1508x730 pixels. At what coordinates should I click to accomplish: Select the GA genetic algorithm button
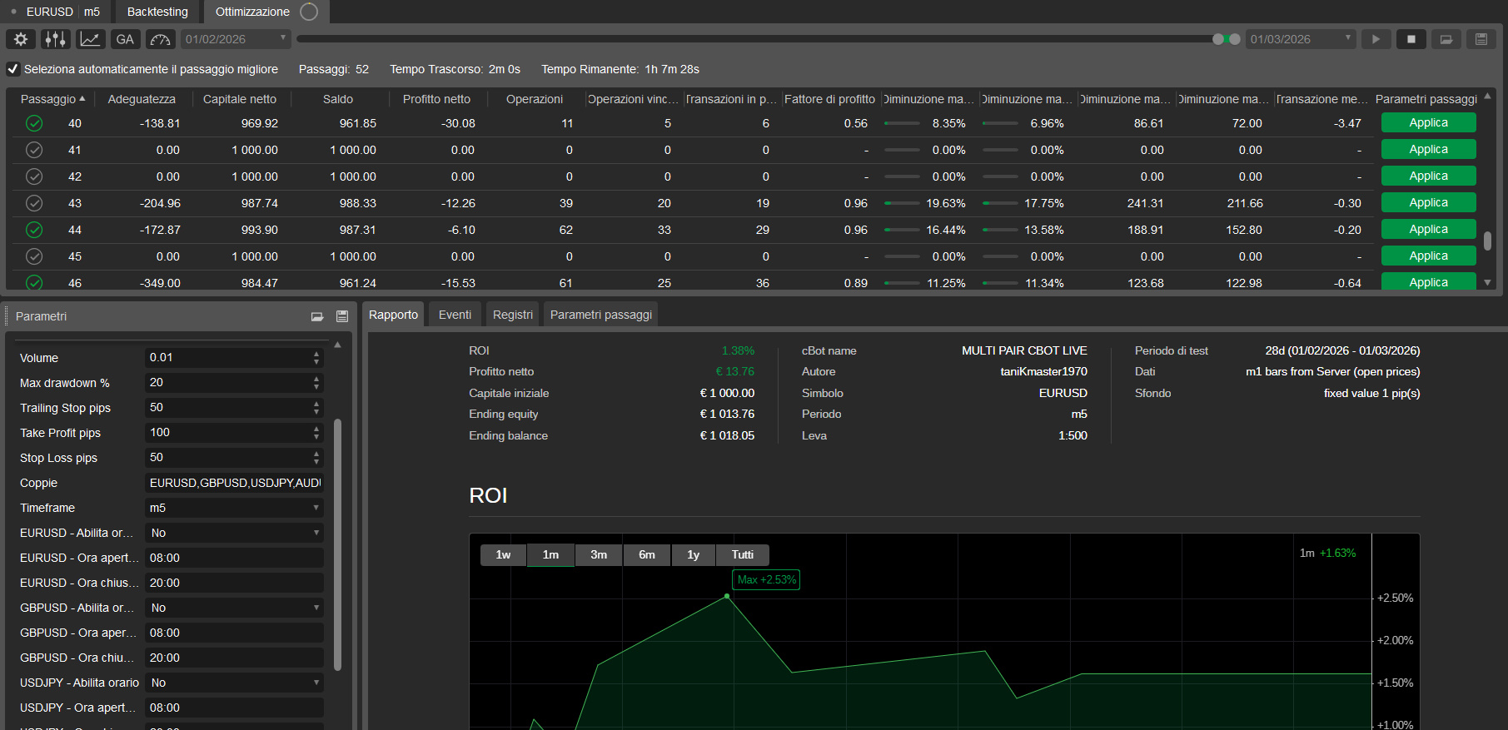[x=126, y=39]
